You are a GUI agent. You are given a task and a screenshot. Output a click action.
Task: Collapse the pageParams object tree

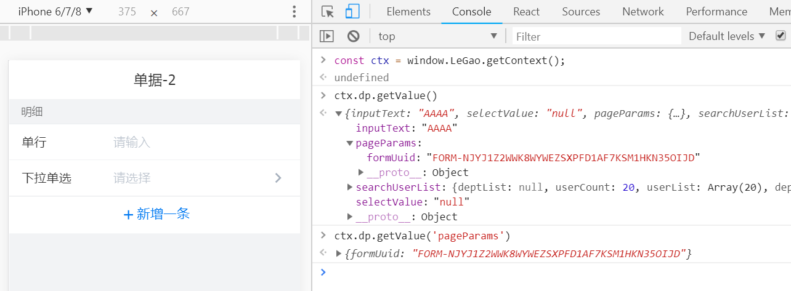click(x=350, y=143)
